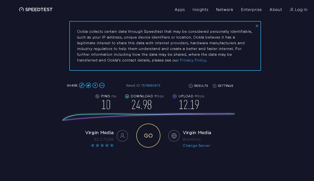Viewport: 314px width, 181px height.
Task: Open the Network menu
Action: pos(225,10)
